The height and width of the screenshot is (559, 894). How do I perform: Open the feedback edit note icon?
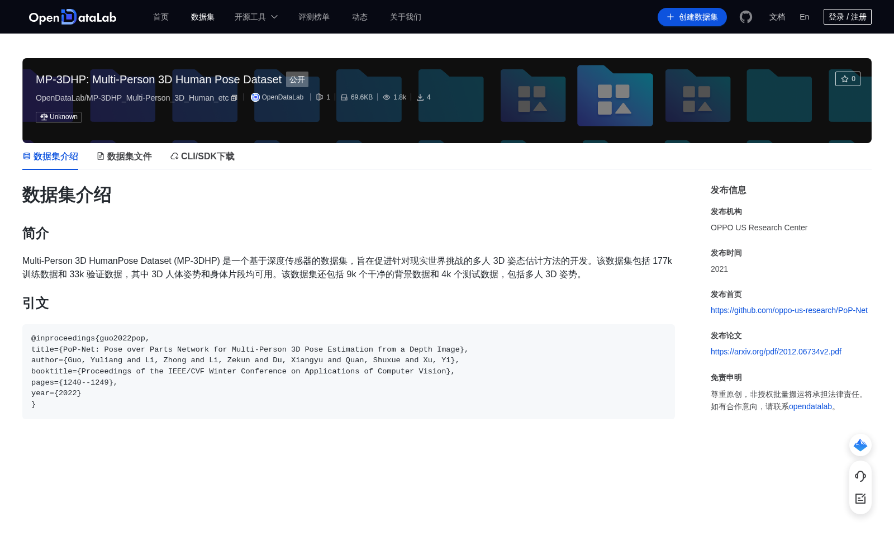[x=860, y=499]
